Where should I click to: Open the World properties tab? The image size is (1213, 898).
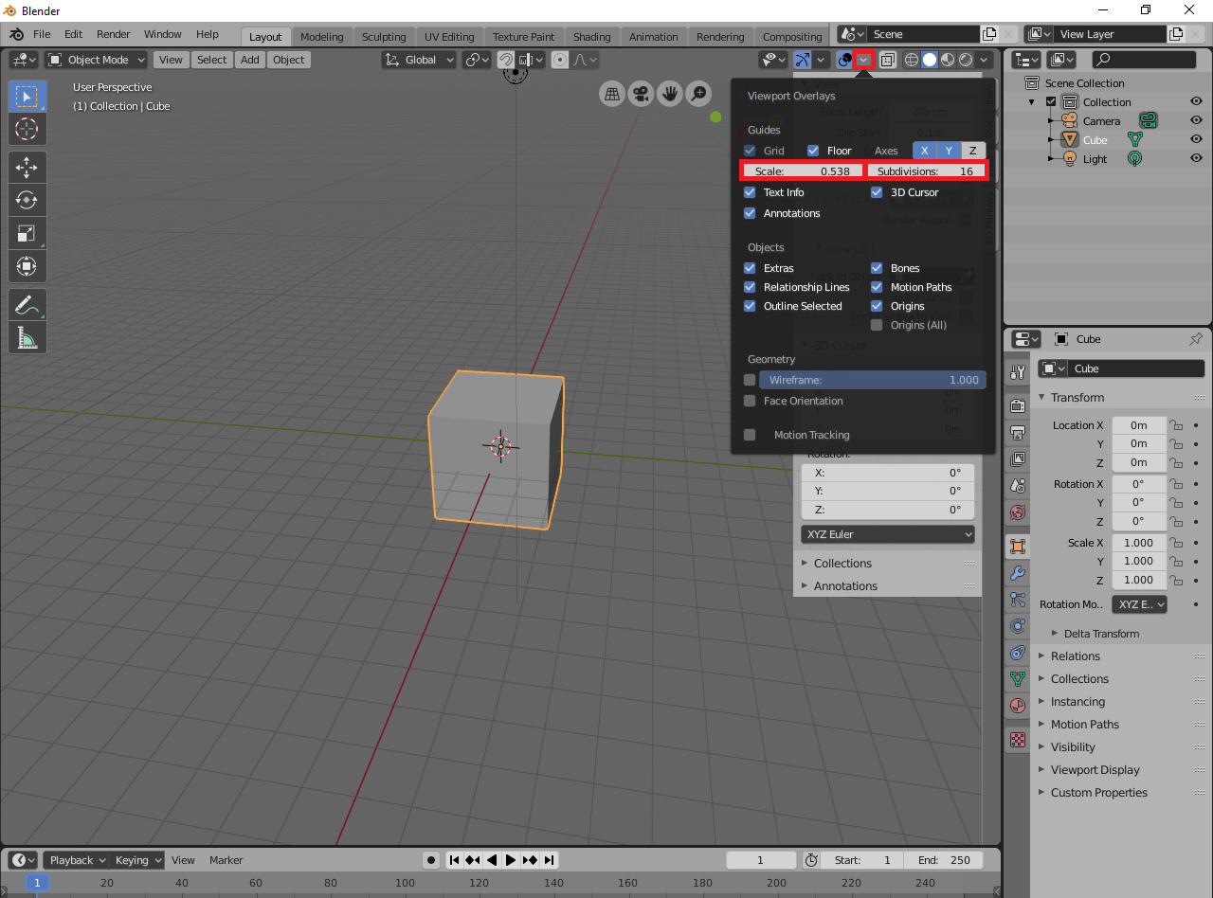[x=1018, y=512]
